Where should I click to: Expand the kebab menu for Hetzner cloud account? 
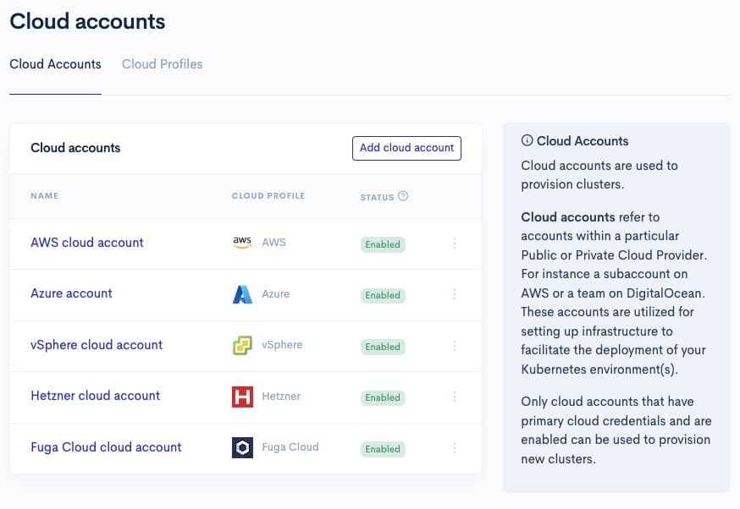coord(455,397)
